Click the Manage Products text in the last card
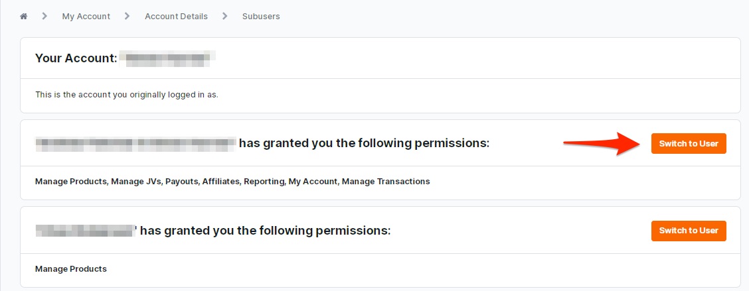749x291 pixels. pos(70,269)
